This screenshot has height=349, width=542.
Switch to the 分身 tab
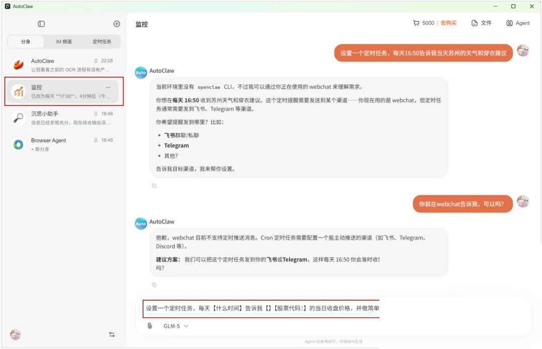26,42
